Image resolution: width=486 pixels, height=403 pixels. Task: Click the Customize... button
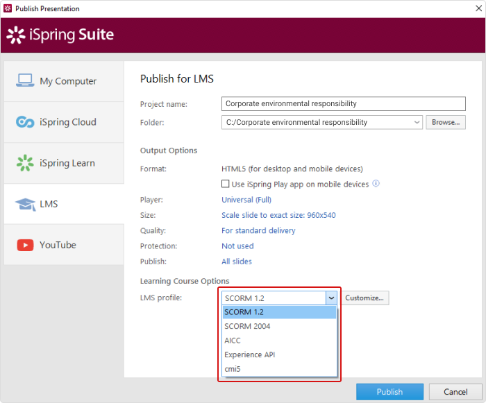(364, 298)
